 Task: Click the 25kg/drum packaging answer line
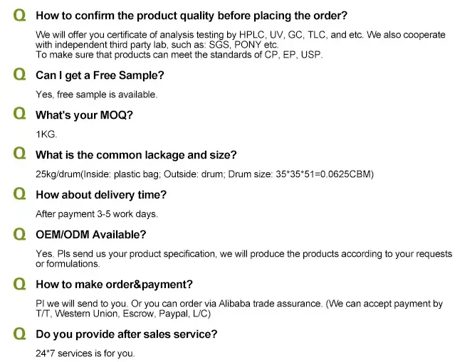click(x=205, y=174)
